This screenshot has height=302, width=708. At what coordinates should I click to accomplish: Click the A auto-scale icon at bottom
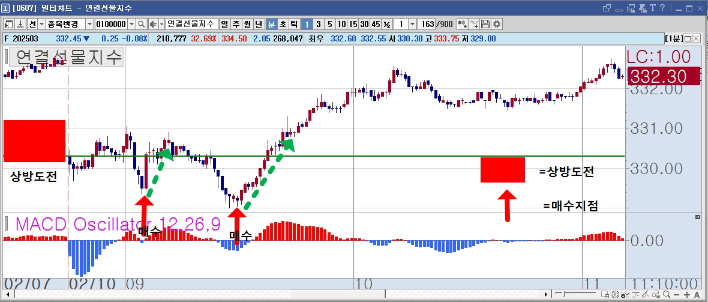click(697, 294)
